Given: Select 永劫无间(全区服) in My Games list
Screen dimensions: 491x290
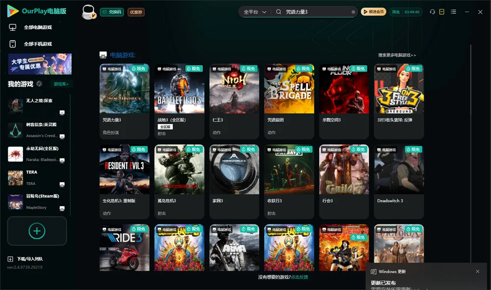Looking at the screenshot, I should pyautogui.click(x=37, y=154).
